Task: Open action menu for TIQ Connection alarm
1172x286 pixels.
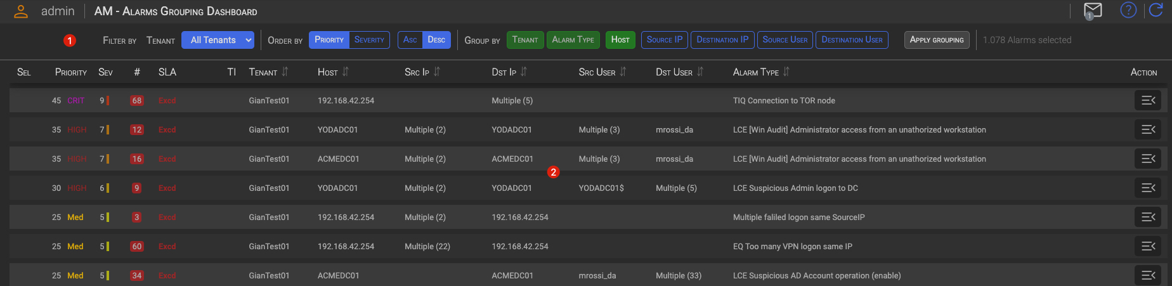Action: pos(1147,100)
